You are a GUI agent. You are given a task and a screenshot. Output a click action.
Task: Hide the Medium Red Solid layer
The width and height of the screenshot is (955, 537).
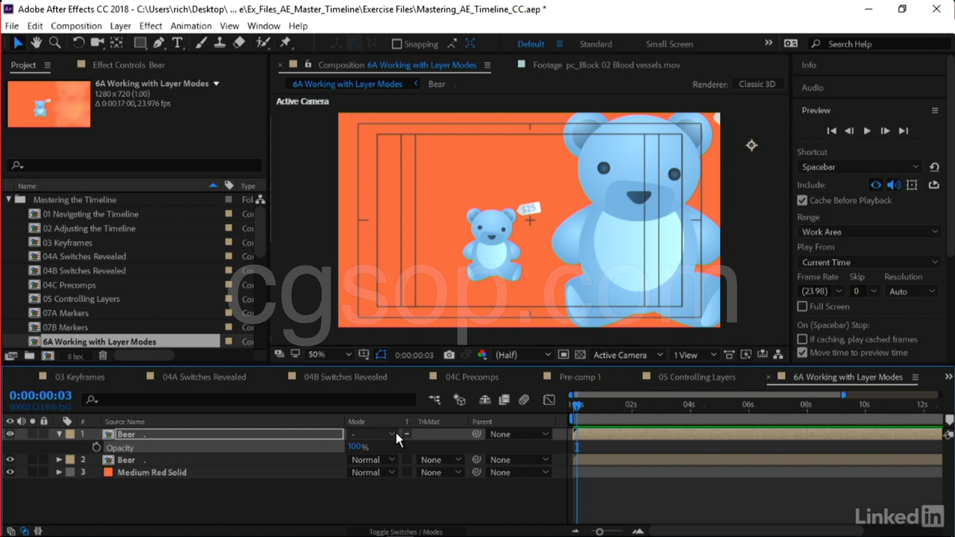[x=10, y=473]
